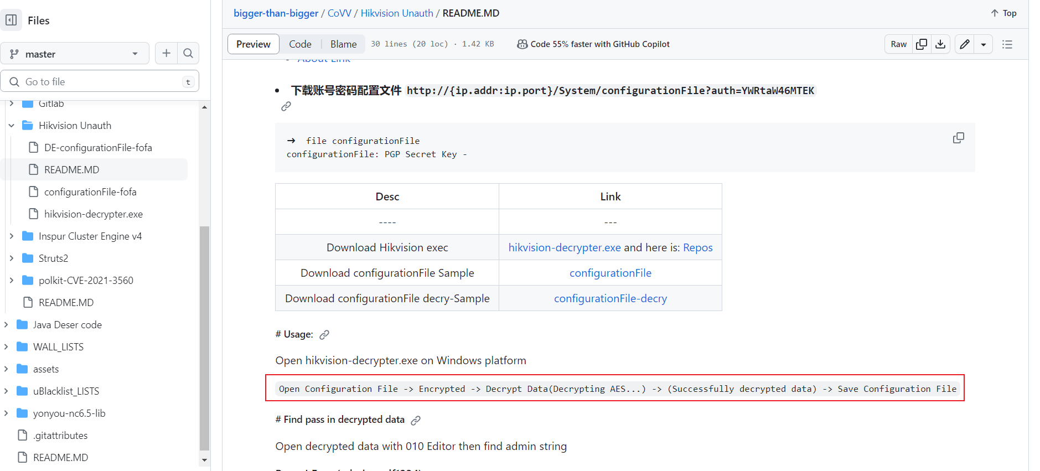The width and height of the screenshot is (1040, 471).
Task: Click file tree scrollbar up arrow
Action: coord(205,107)
